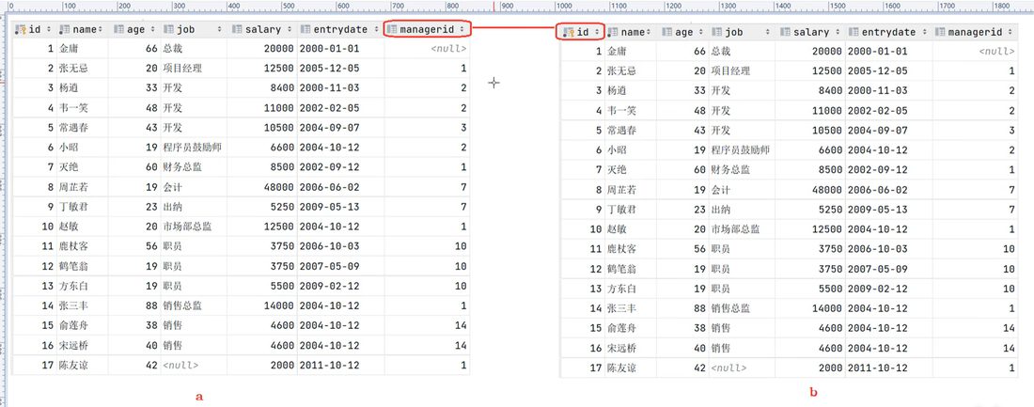Click the managerid column icon in table b
This screenshot has width=1034, height=407.
[941, 32]
